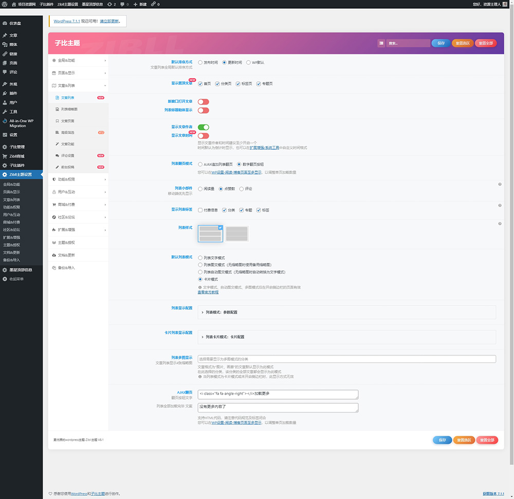The height and width of the screenshot is (499, 514).
Task: Click the red 重置全部 button in header
Action: point(486,43)
